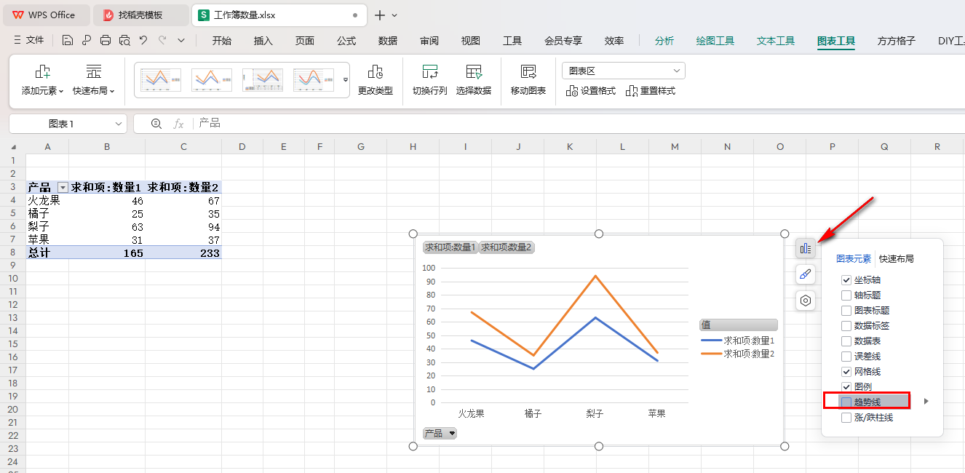Click the icon after the Save icon
Image resolution: width=965 pixels, height=473 pixels.
click(x=87, y=41)
